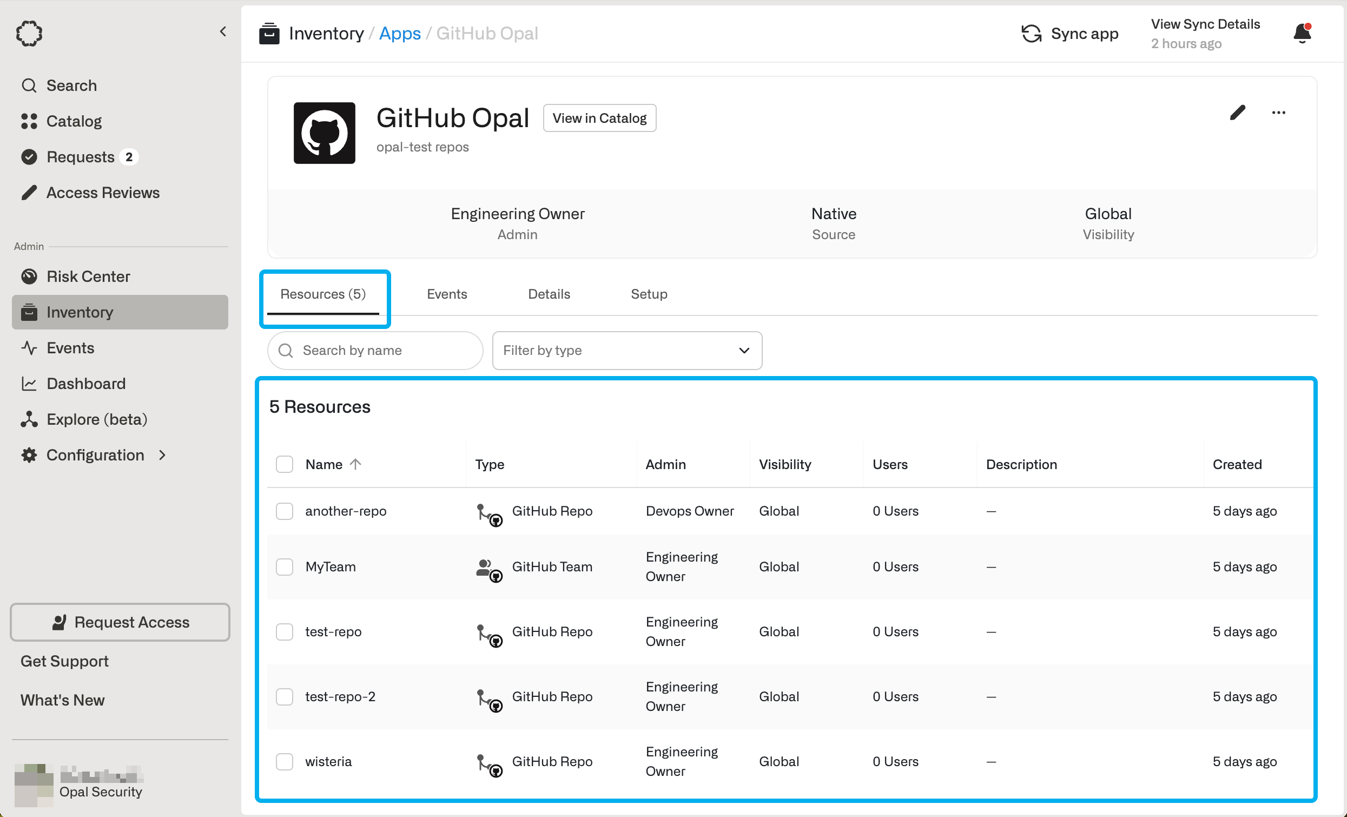Open the three-dots more options menu

(1278, 113)
